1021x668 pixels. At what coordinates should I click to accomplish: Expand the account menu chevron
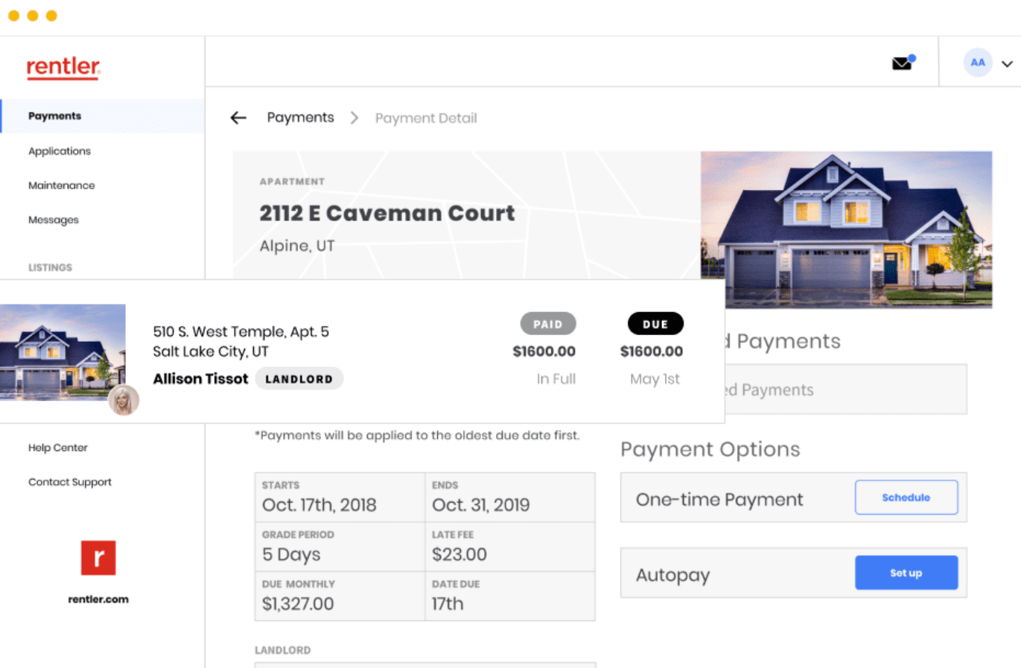[x=1007, y=64]
